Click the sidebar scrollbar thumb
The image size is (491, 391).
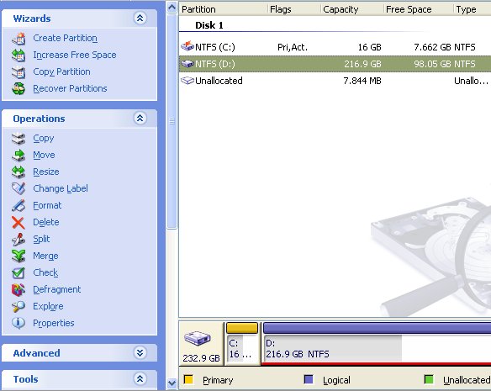(x=172, y=122)
